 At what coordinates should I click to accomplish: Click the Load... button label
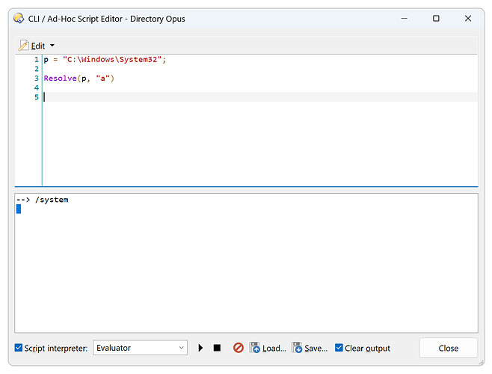pyautogui.click(x=274, y=348)
